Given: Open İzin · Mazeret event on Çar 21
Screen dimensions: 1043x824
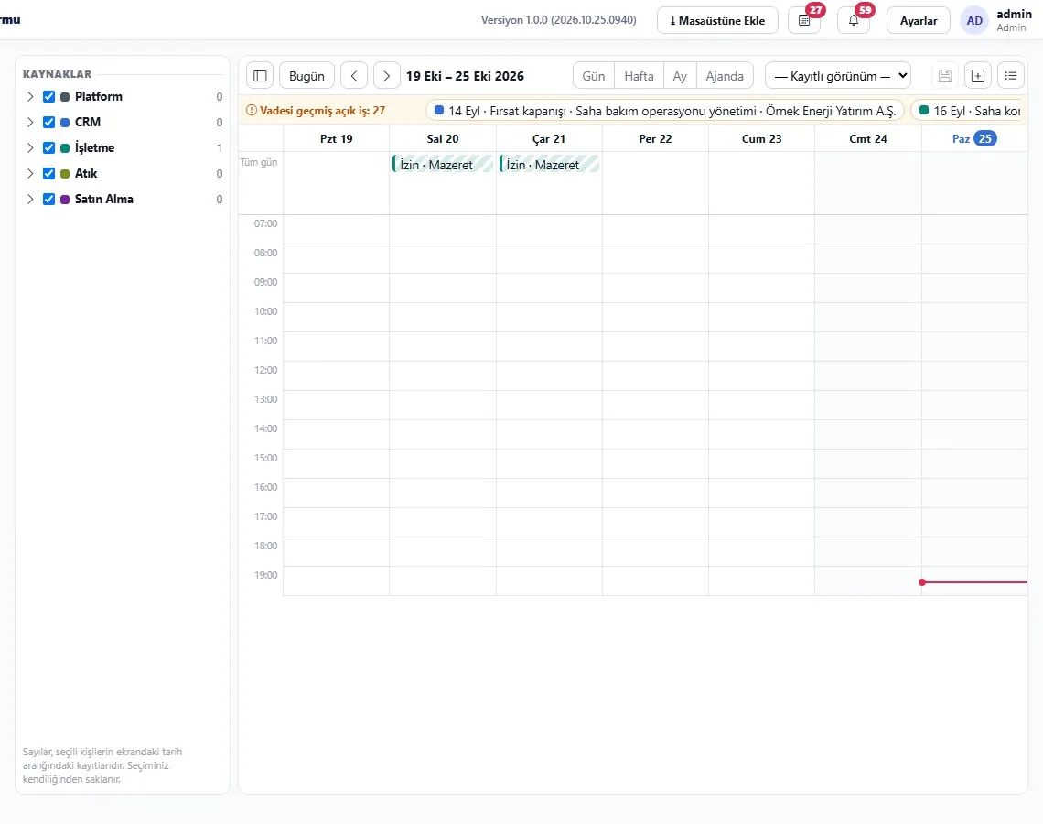Looking at the screenshot, I should coord(550,165).
